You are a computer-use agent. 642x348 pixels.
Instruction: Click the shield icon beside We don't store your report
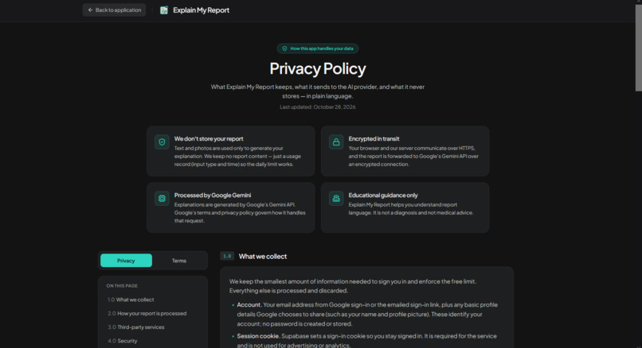coord(162,142)
